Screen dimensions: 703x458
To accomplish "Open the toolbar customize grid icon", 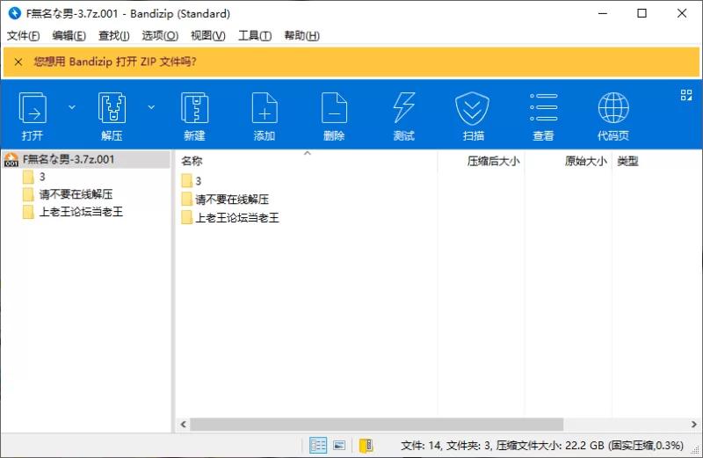I will click(x=686, y=95).
